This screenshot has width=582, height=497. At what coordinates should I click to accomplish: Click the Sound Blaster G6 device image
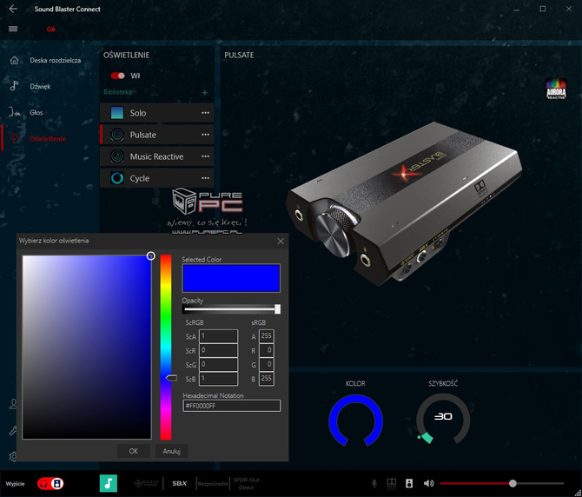(x=404, y=204)
